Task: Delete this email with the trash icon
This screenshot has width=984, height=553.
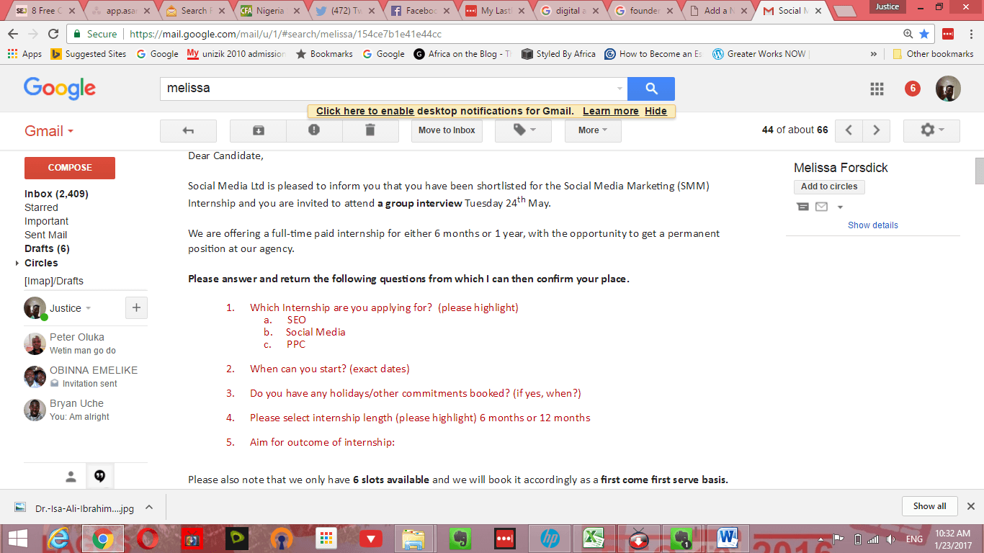Action: tap(370, 130)
